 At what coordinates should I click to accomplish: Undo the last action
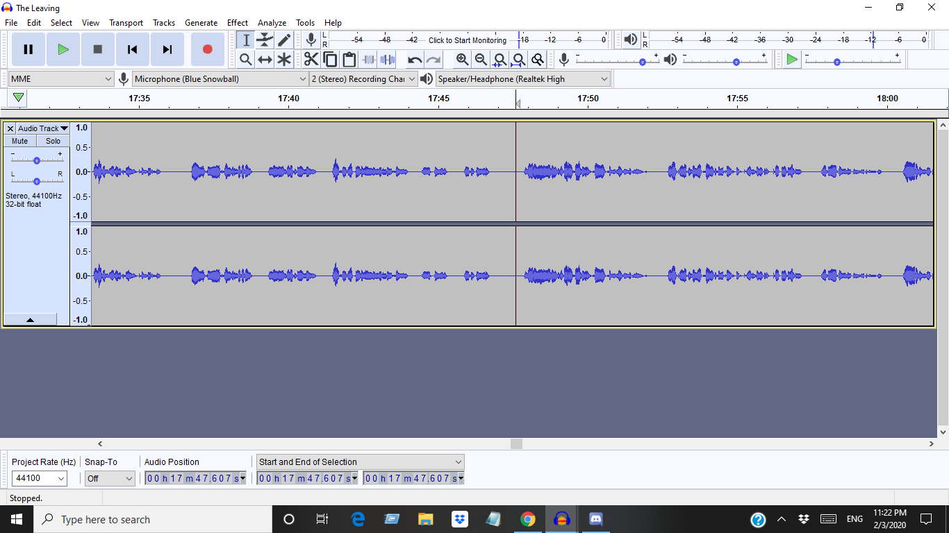pos(415,60)
